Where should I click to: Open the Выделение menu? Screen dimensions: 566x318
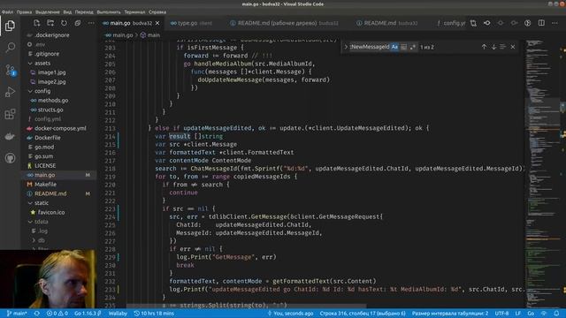point(48,11)
